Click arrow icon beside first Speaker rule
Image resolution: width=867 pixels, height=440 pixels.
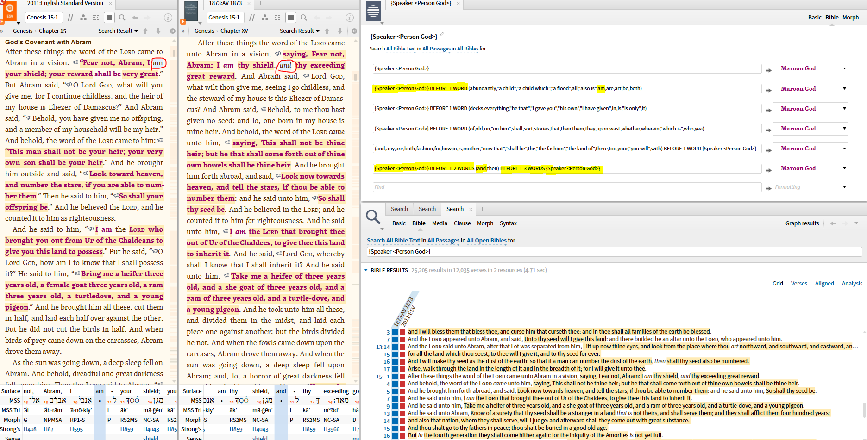tap(768, 70)
